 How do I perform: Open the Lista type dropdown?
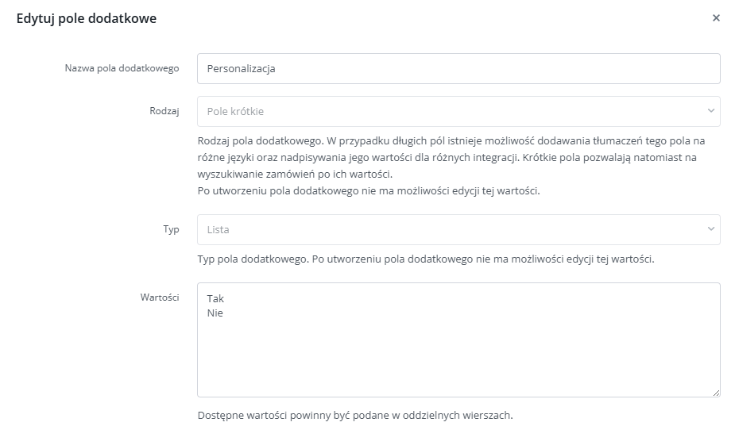(x=458, y=229)
